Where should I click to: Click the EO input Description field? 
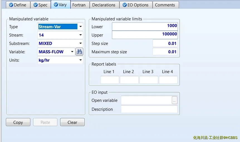click(149, 109)
